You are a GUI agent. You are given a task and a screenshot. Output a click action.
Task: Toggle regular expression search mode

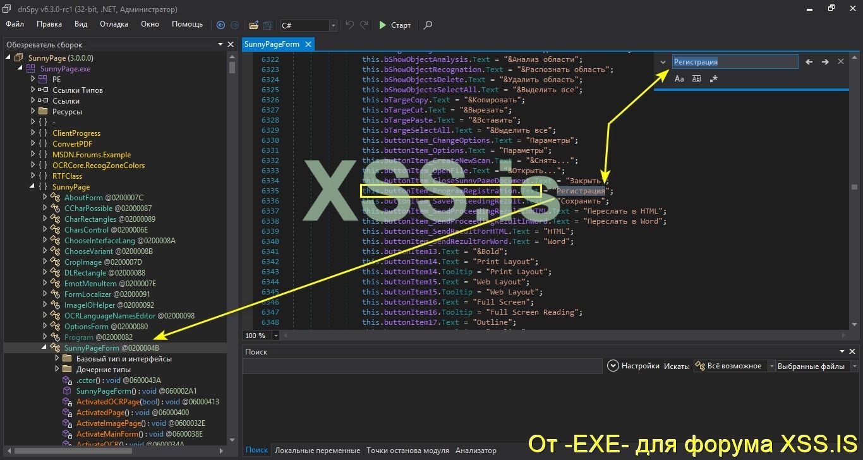[x=715, y=78]
